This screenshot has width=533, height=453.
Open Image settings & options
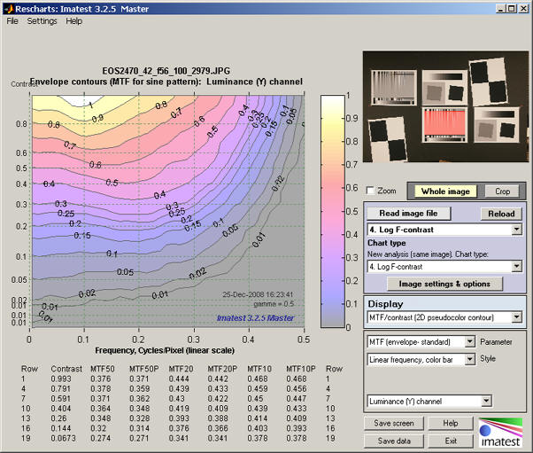point(444,284)
